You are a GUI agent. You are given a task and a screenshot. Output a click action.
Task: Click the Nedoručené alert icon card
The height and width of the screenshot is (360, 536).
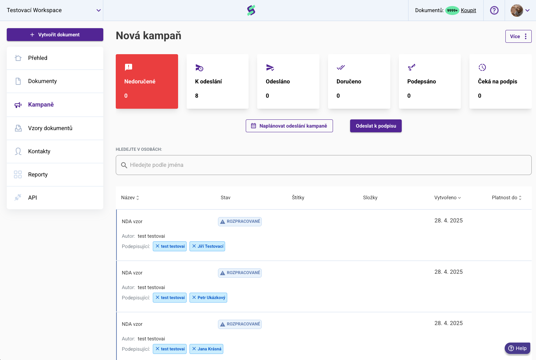tap(147, 81)
